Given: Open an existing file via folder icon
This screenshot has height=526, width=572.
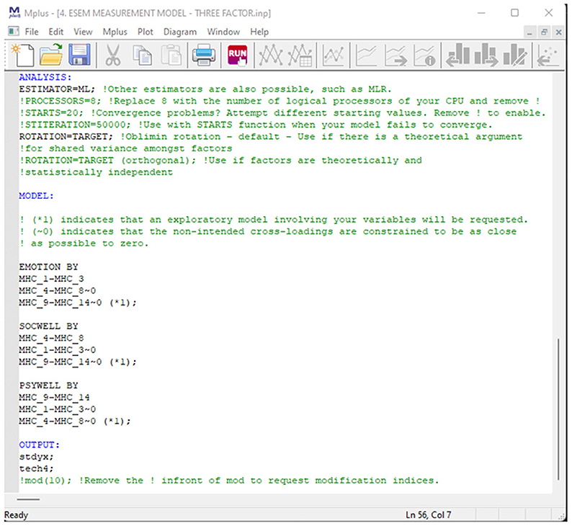Looking at the screenshot, I should tap(50, 55).
